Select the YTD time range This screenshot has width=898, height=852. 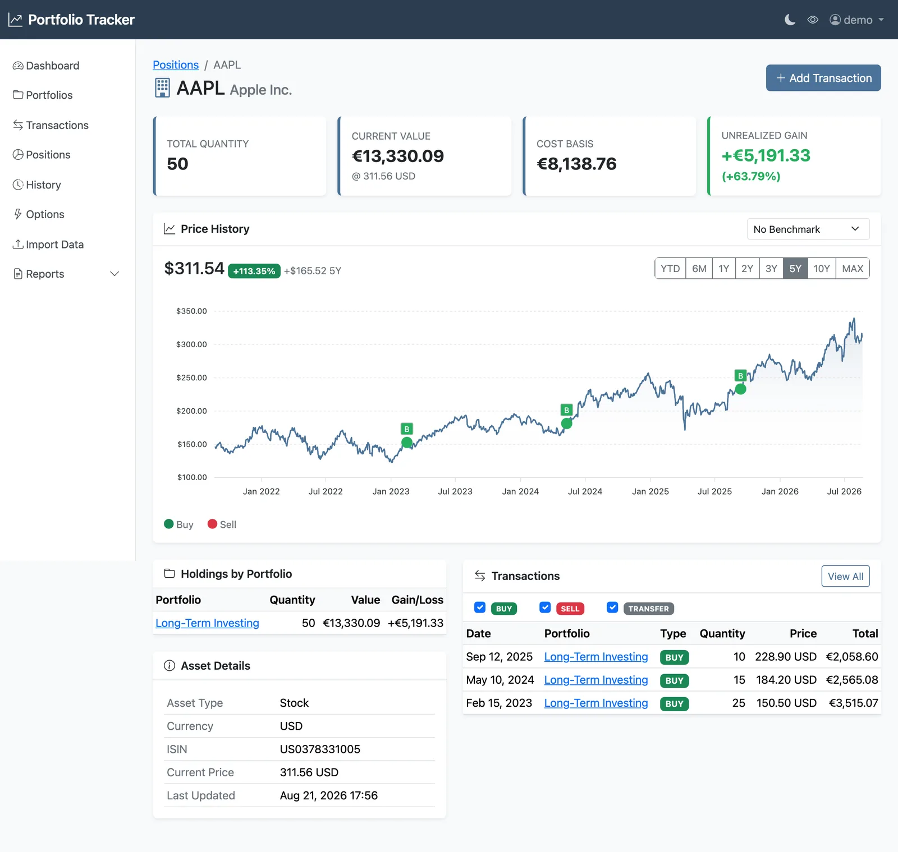click(x=670, y=269)
